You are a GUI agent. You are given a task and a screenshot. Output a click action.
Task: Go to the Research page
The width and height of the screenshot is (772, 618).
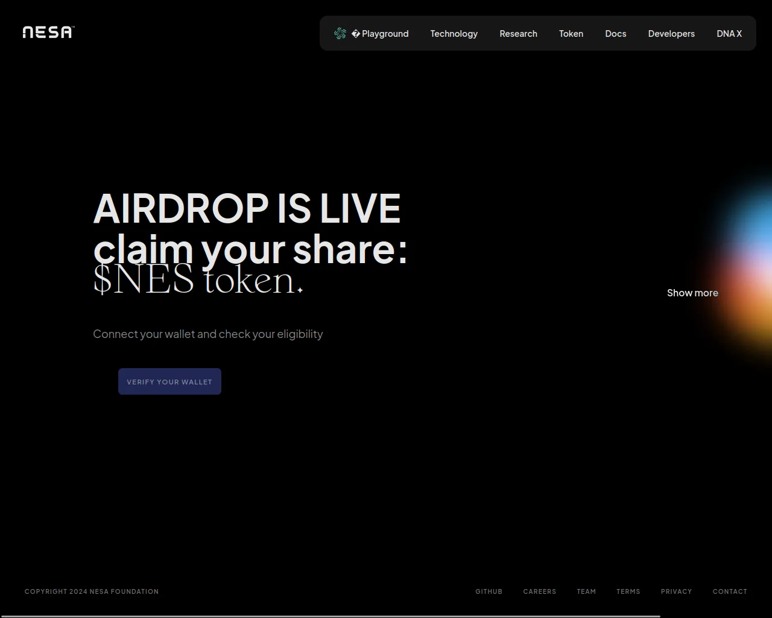(x=518, y=34)
